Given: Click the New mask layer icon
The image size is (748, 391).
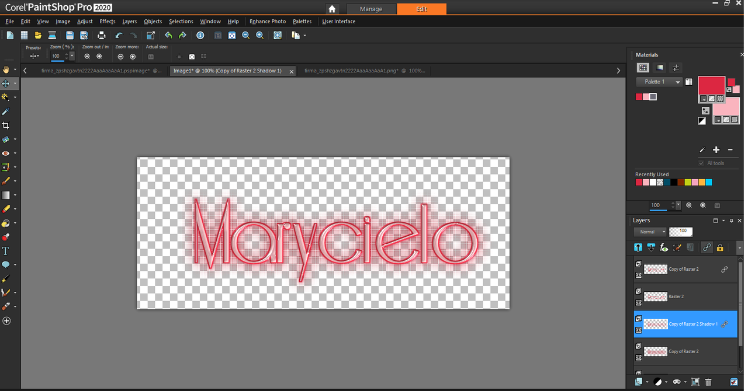Looking at the screenshot, I should coord(677,382).
